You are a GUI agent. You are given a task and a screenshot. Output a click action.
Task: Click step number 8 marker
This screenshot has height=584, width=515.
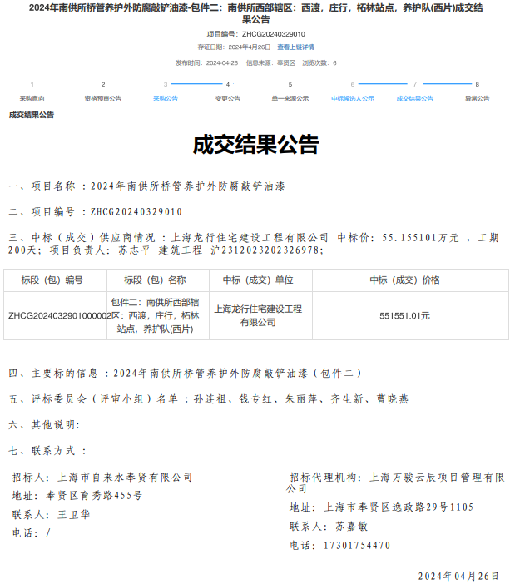pyautogui.click(x=477, y=84)
